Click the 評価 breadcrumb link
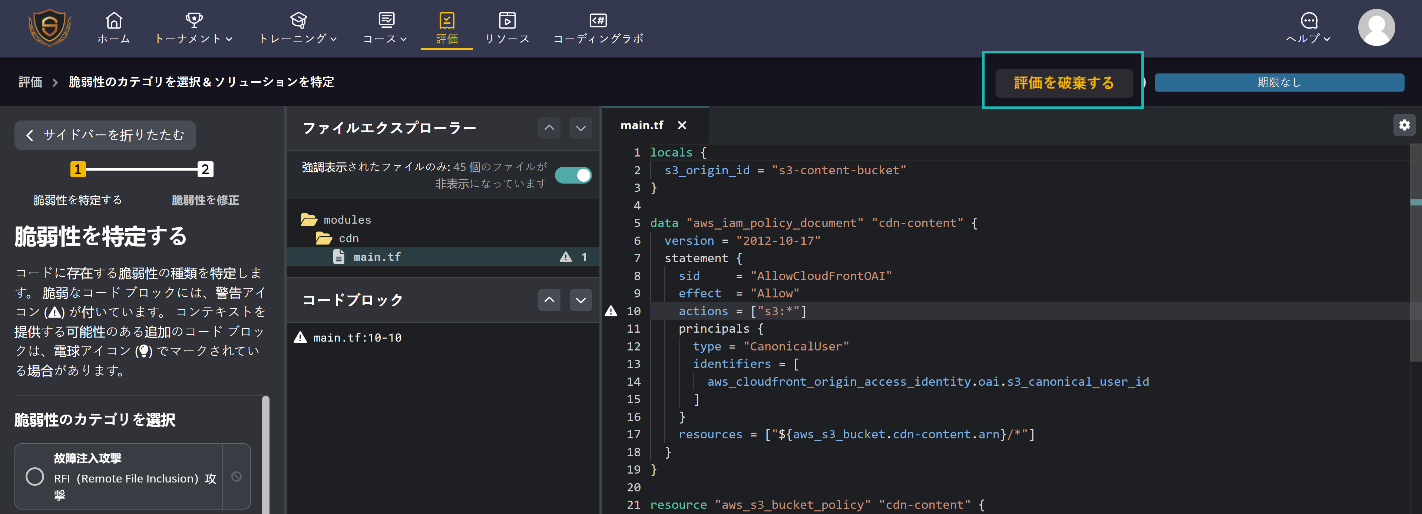Viewport: 1422px width, 514px height. click(x=30, y=82)
